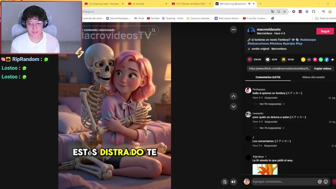Click the translate page icon in address bar

273,12
